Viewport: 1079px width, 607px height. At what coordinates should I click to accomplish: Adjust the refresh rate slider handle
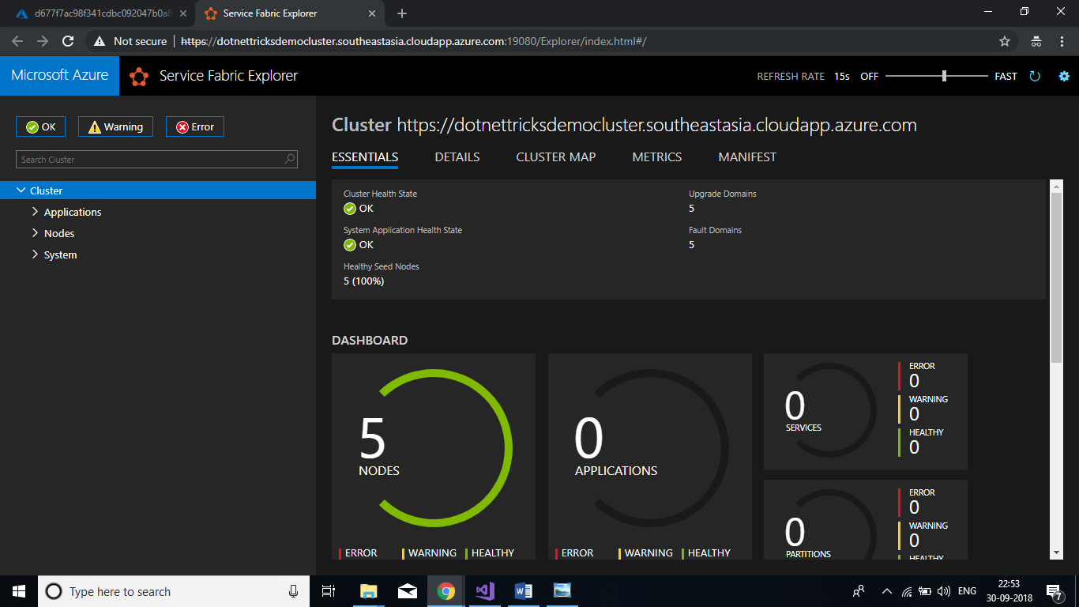pyautogui.click(x=944, y=76)
